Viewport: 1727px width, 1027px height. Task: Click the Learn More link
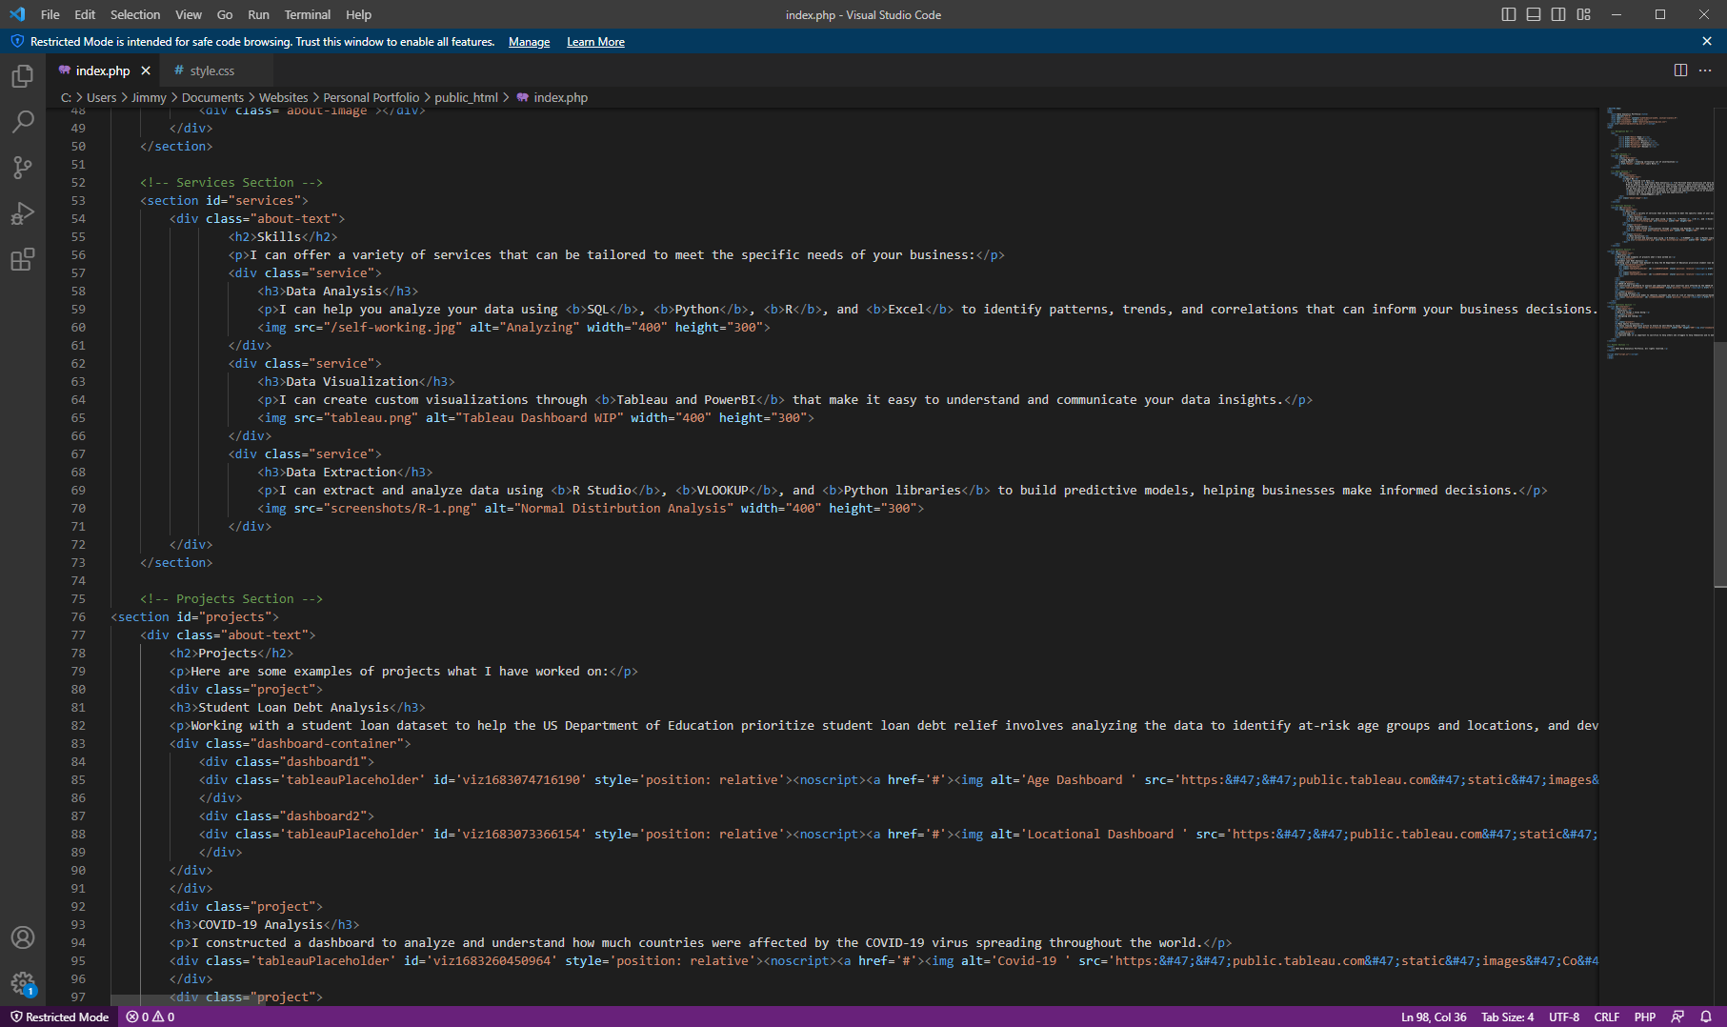pos(595,41)
